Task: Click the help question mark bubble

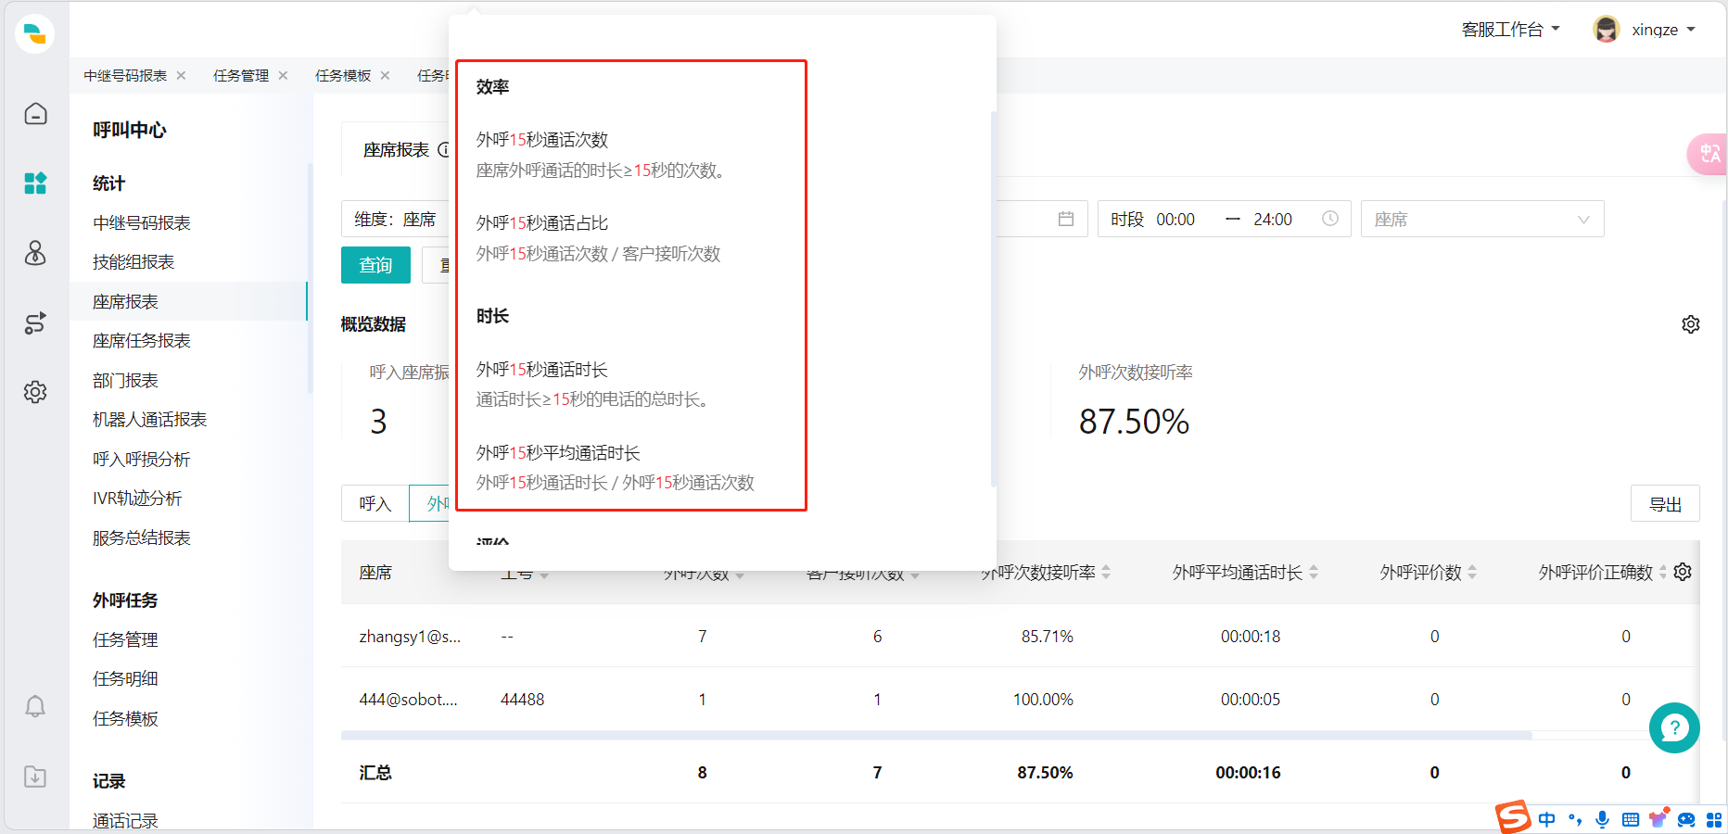Action: [x=1674, y=727]
